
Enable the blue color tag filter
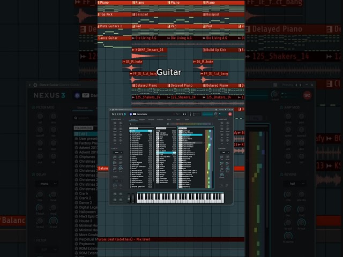208,124
